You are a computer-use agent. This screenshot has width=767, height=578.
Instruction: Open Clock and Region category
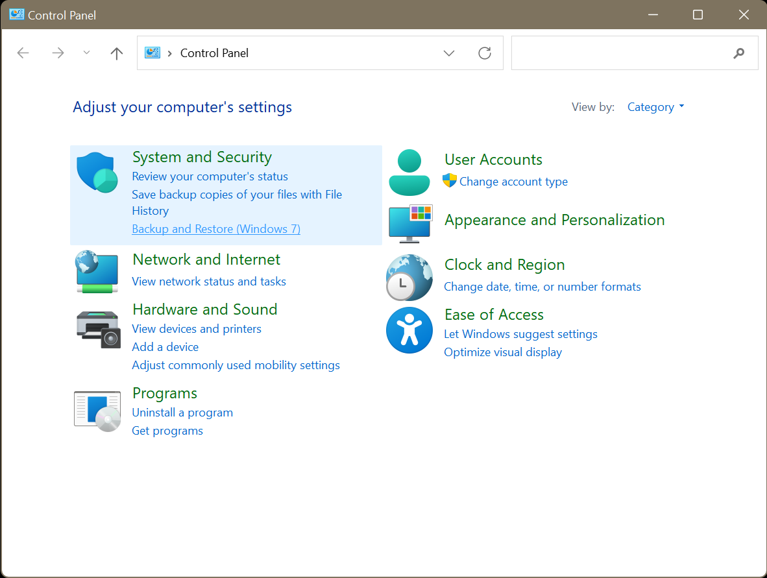pyautogui.click(x=505, y=265)
